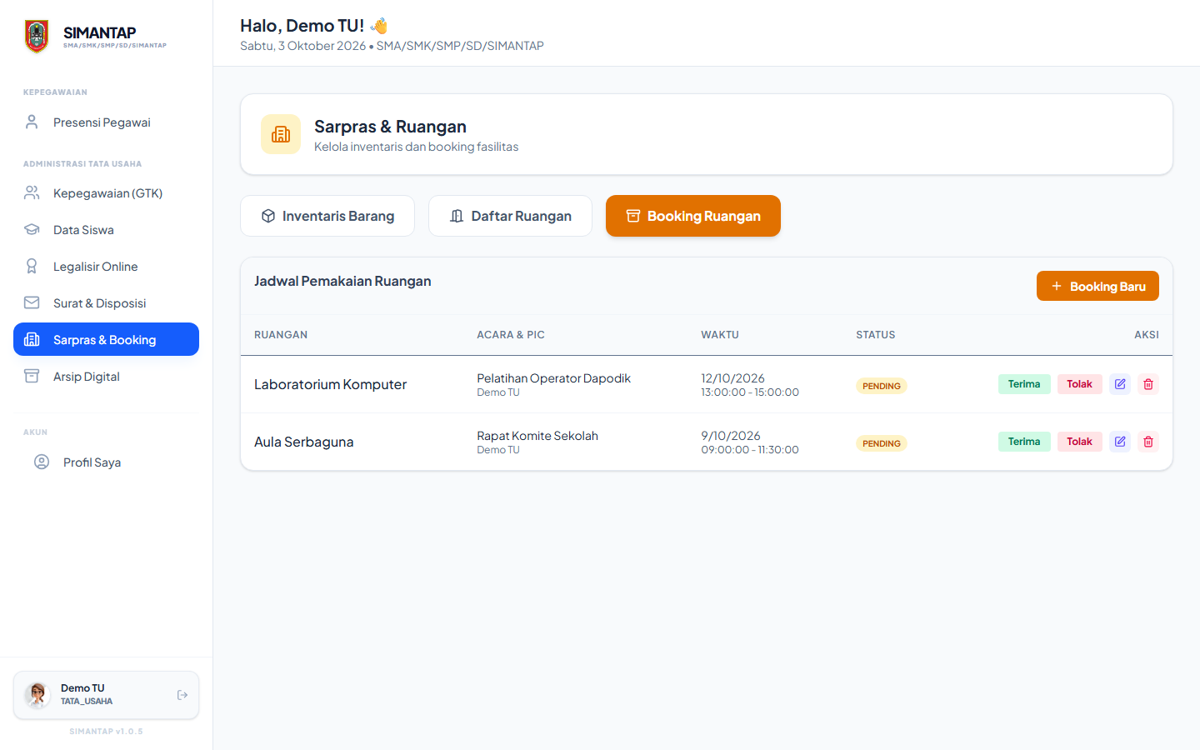Click the Jadwal Pemakaian Ruangan heading

(x=342, y=281)
